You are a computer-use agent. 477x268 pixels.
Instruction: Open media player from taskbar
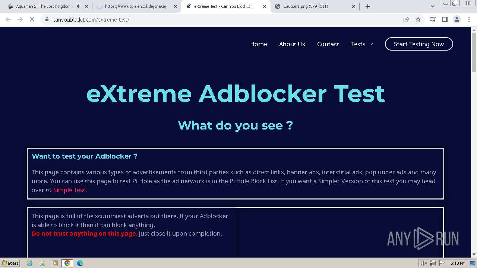point(55,263)
